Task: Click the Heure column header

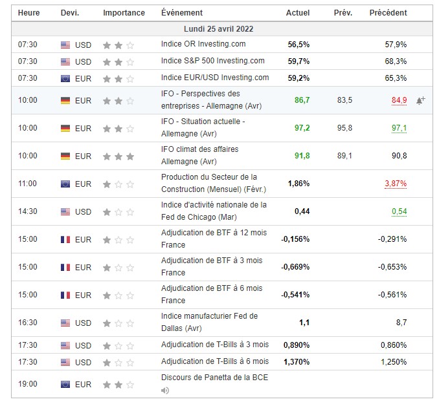Action: [28, 13]
